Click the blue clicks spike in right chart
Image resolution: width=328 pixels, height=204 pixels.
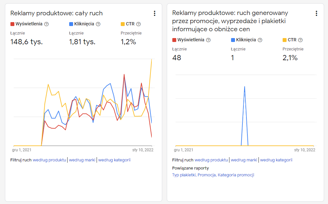[x=244, y=87]
